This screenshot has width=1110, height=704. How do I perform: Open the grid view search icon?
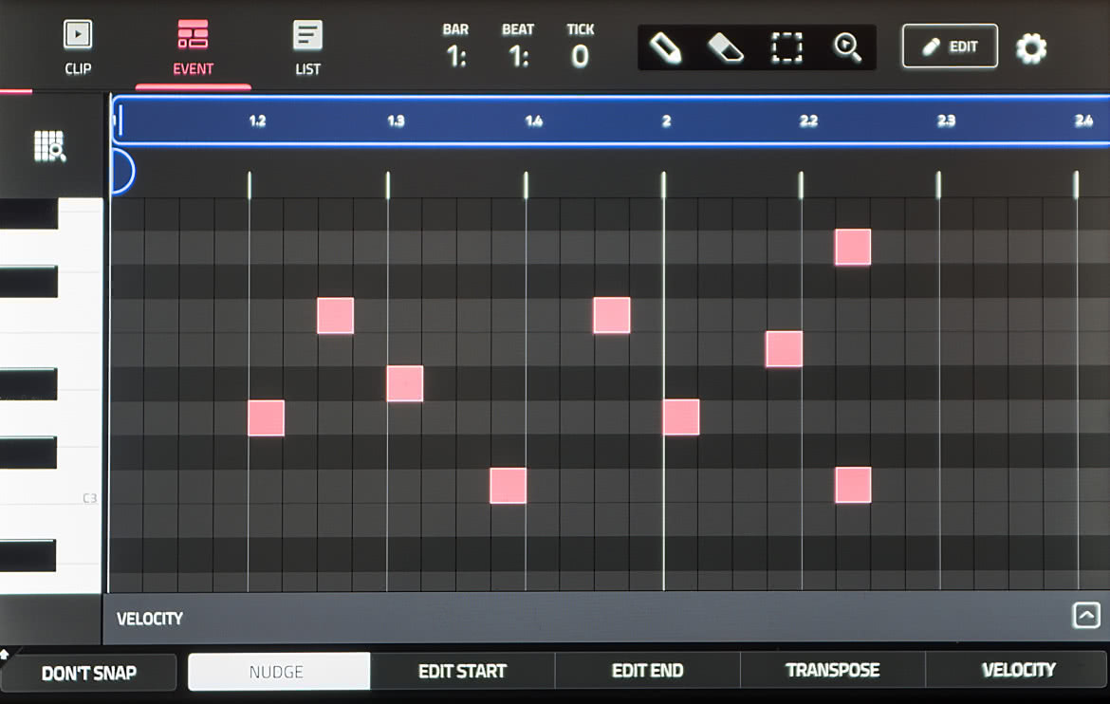pyautogui.click(x=50, y=147)
